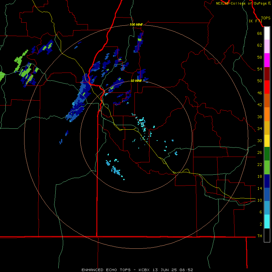Click the "30" legend value
The height and width of the screenshot is (272, 272).
click(x=260, y=141)
